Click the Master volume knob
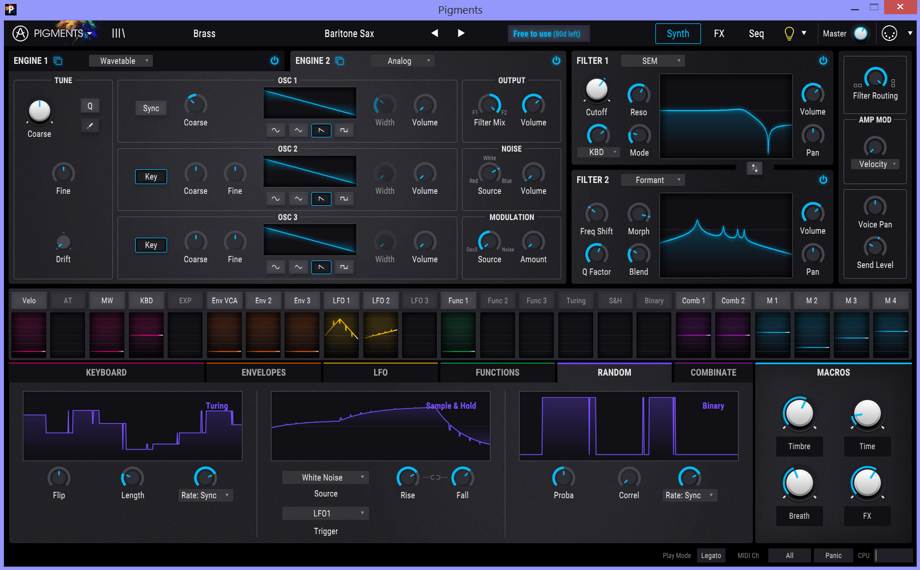920x570 pixels. pos(860,34)
